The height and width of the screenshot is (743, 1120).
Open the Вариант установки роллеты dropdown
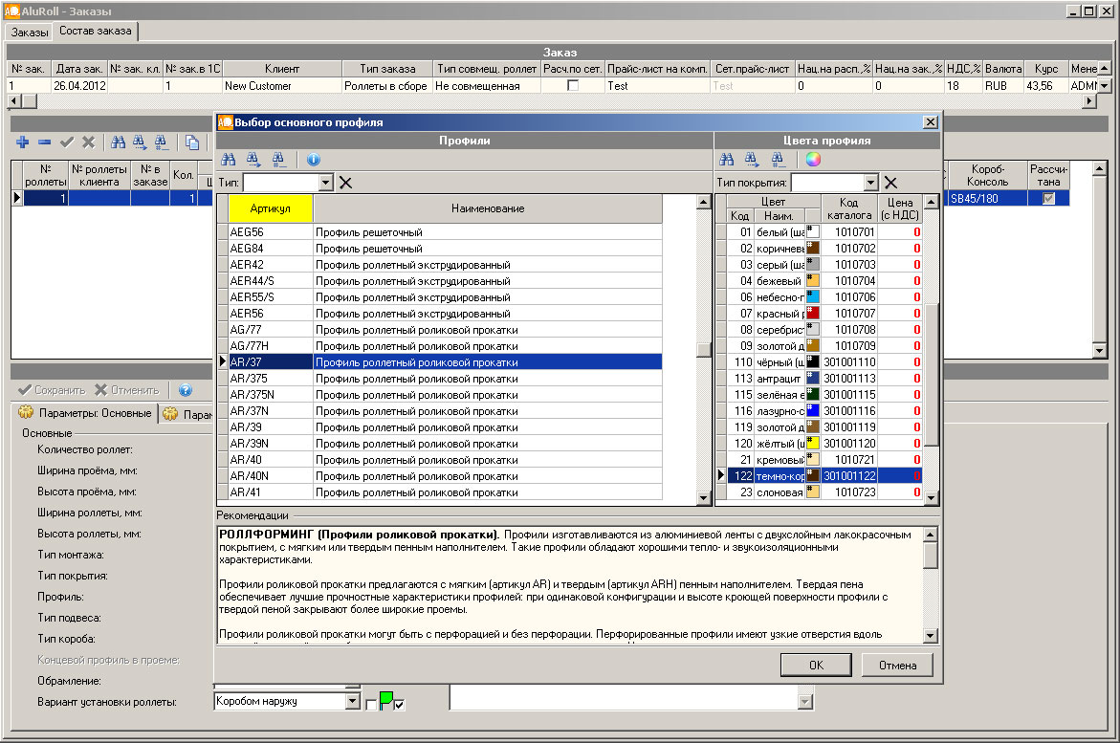(352, 702)
